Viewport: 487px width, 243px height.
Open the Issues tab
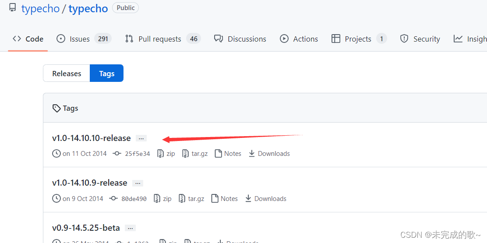(84, 39)
